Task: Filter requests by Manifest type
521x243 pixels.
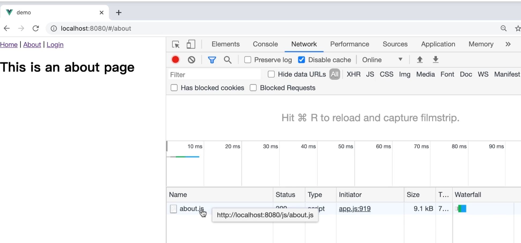Action: point(507,74)
